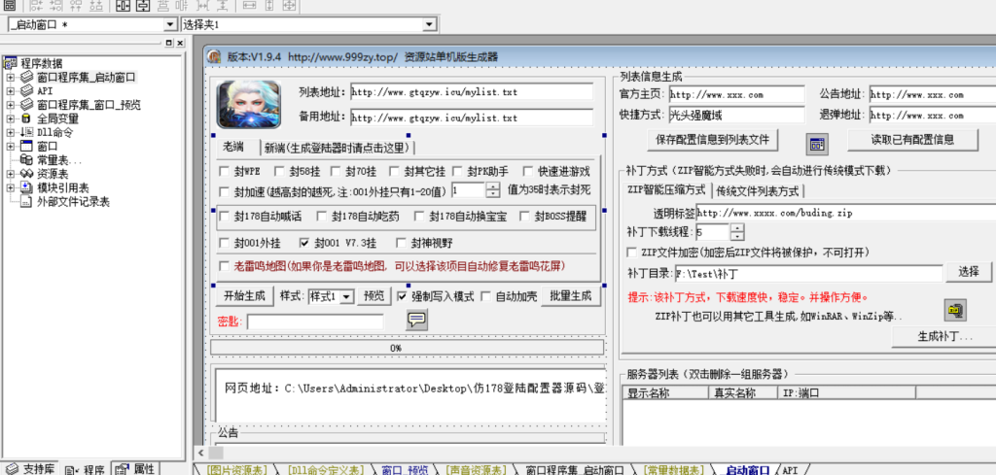996x475 pixels.
Task: Click the equal-vertical-spacing toolbar icon
Action: point(223,6)
